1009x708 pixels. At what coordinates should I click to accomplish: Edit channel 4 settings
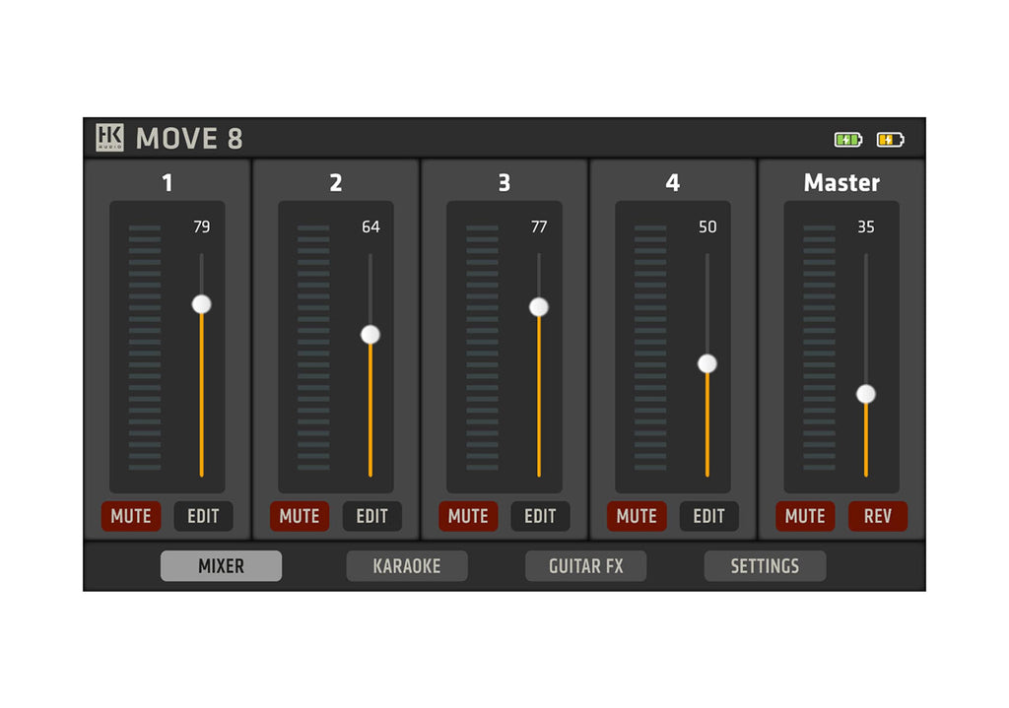point(708,516)
